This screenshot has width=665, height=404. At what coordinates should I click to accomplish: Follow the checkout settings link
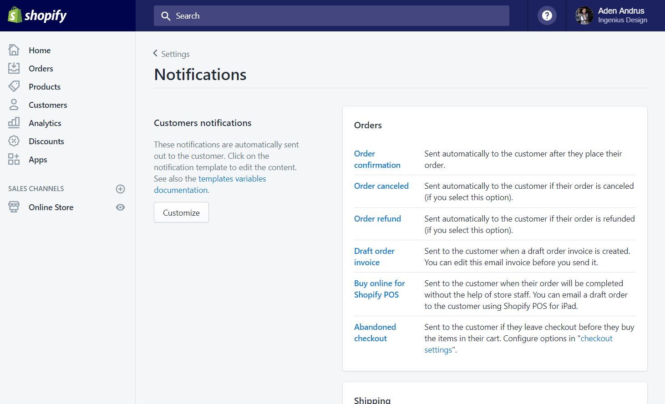[x=518, y=344]
